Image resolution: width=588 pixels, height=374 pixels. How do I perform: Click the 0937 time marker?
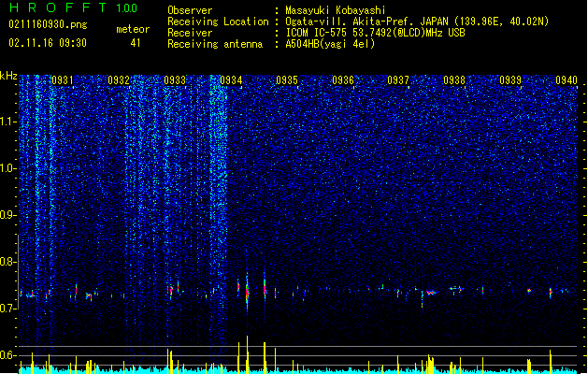(x=398, y=80)
